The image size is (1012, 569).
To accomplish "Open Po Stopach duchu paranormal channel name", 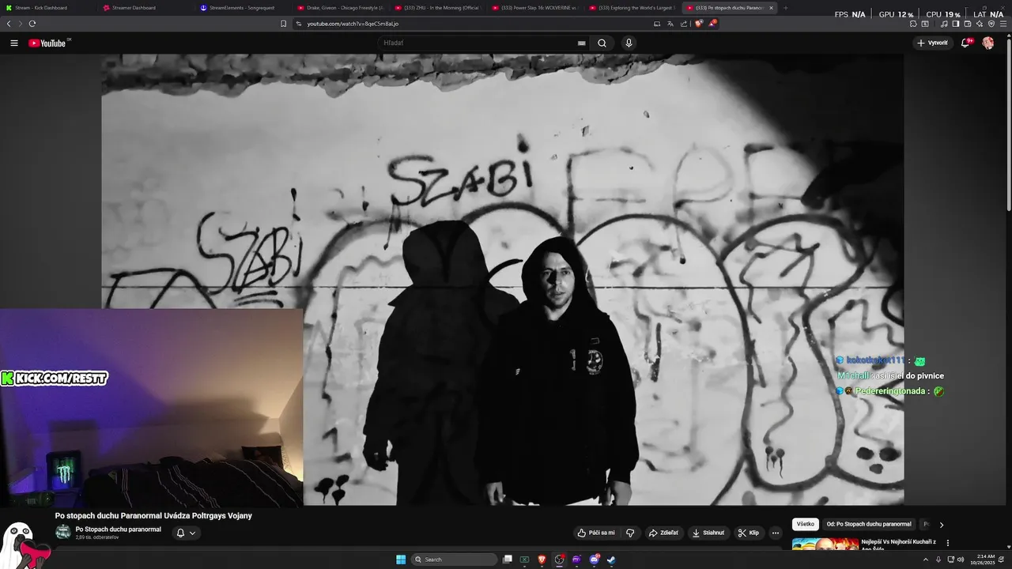I will pyautogui.click(x=118, y=529).
